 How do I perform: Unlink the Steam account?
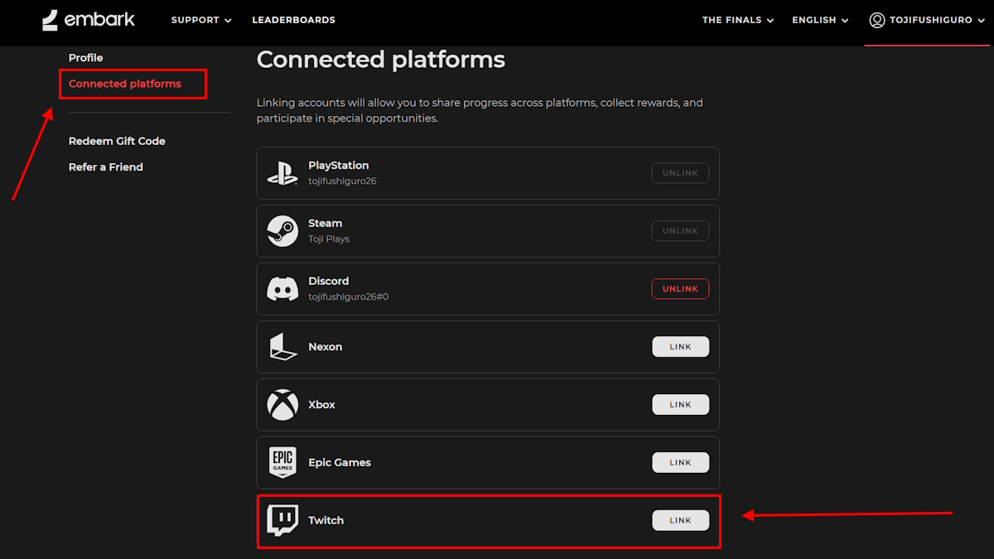(680, 231)
